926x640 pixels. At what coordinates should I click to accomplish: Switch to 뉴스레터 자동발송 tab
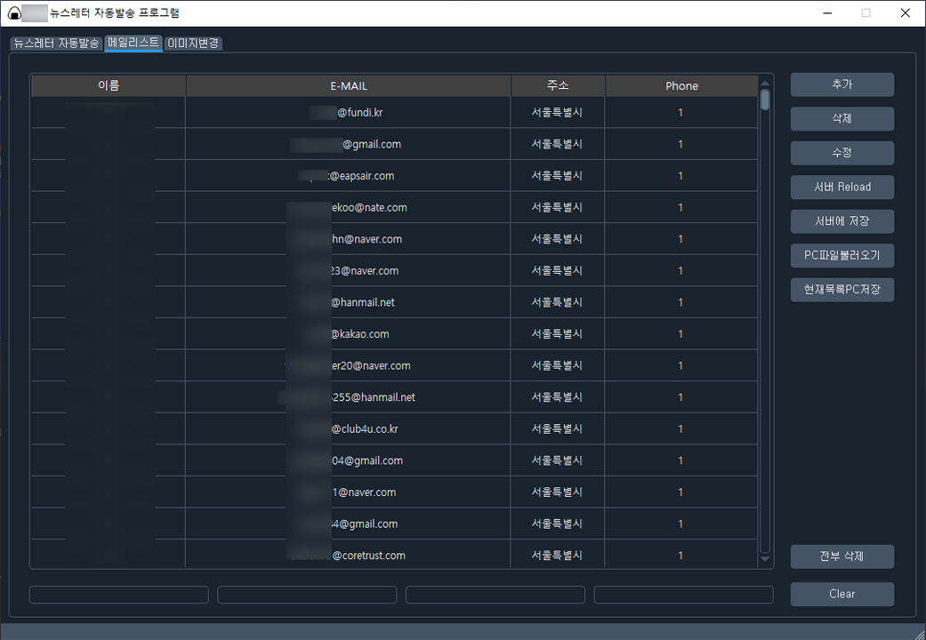56,44
